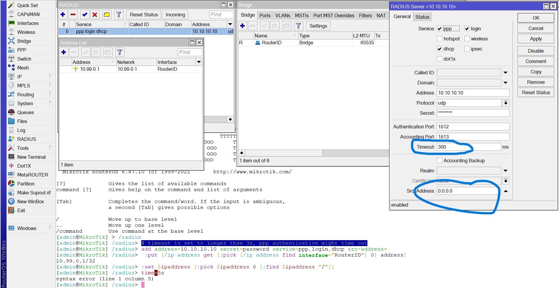Open column dropdown in Address List header
This screenshot has width=559, height=288.
tap(199, 62)
